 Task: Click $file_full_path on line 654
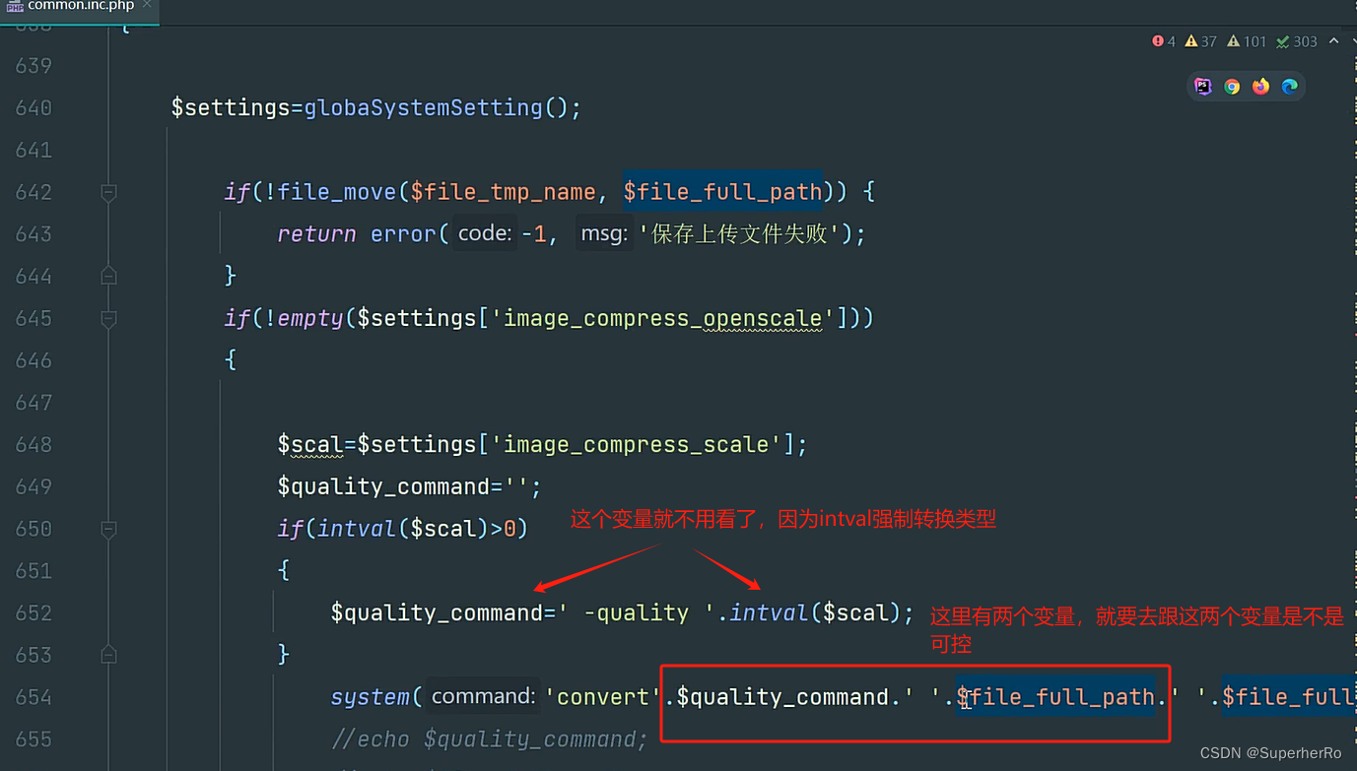point(1055,698)
